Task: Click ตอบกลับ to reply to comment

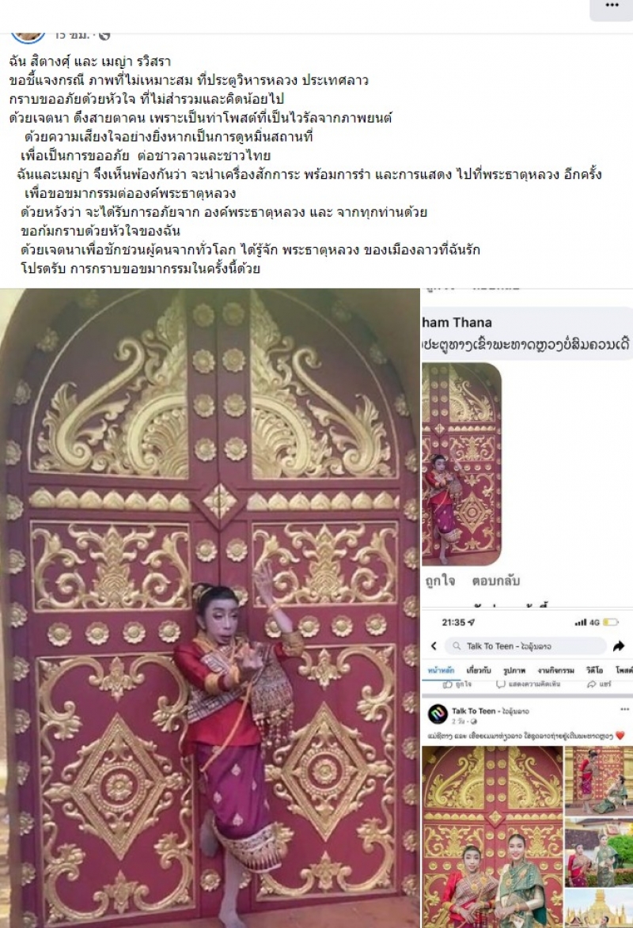Action: click(x=495, y=581)
